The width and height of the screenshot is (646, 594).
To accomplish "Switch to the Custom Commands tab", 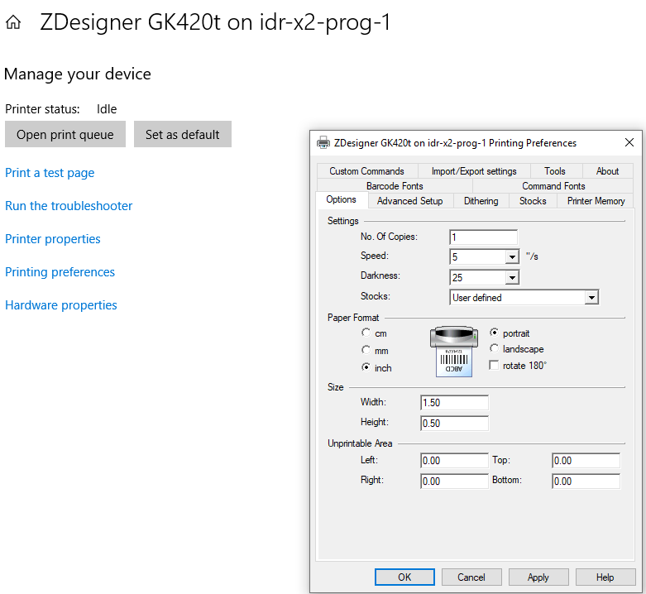I will pyautogui.click(x=366, y=171).
